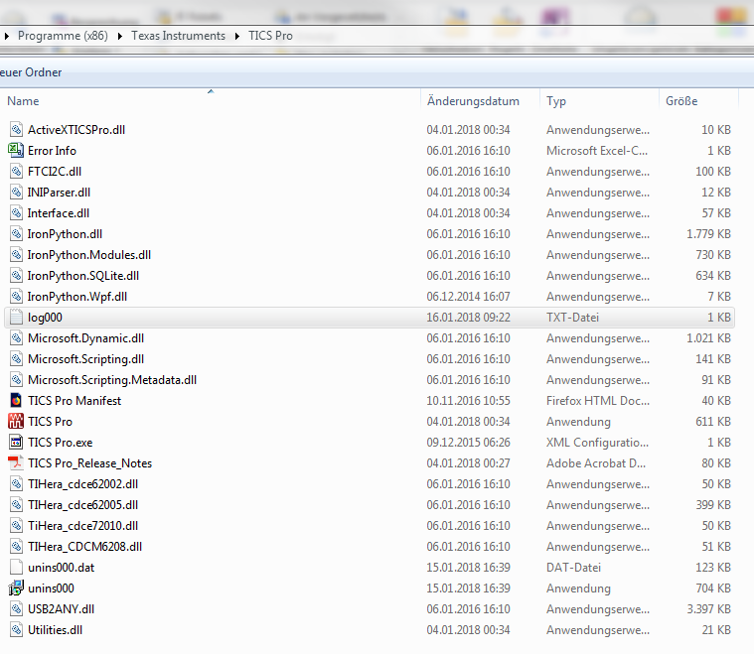This screenshot has height=654, width=754.
Task: Select the file name Utilities.dll
Action: pyautogui.click(x=56, y=630)
